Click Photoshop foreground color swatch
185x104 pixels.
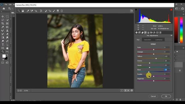(x=4, y=56)
